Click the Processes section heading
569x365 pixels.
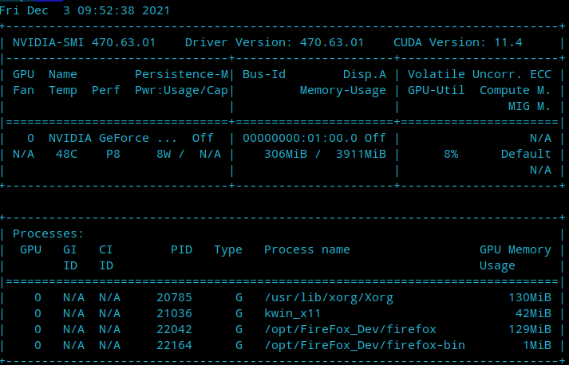(49, 234)
